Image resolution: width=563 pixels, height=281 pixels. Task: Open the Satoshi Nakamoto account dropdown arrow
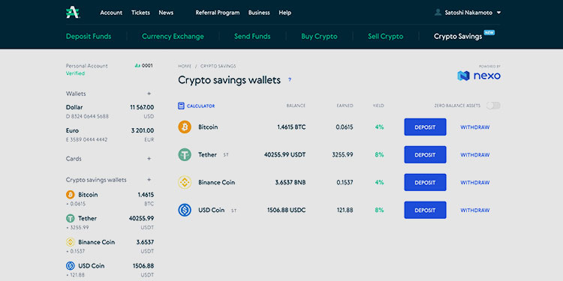coord(498,13)
